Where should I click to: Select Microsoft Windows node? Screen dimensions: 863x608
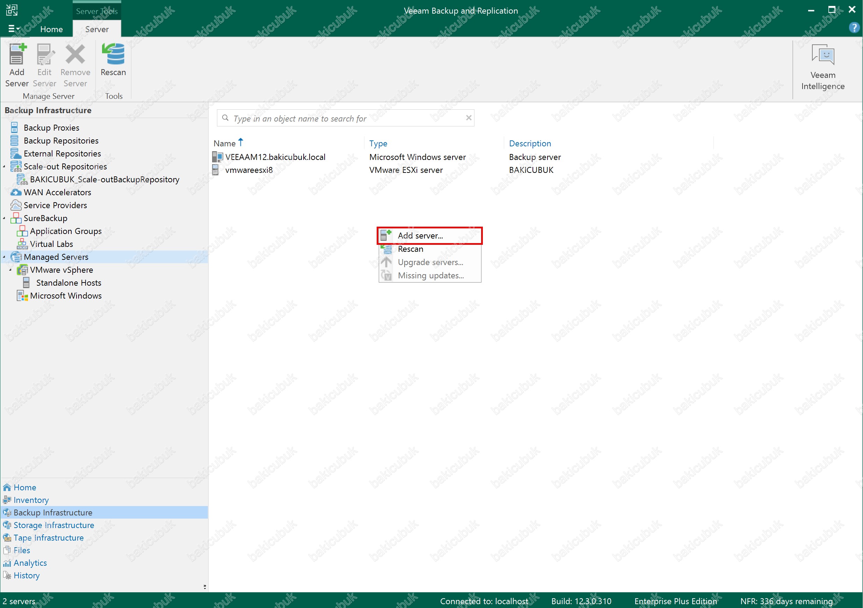click(x=66, y=296)
